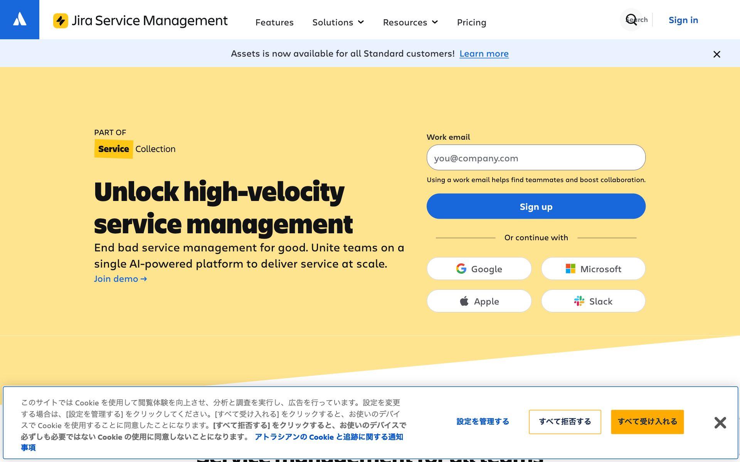
Task: Open the Learn more link in banner
Action: pyautogui.click(x=484, y=54)
